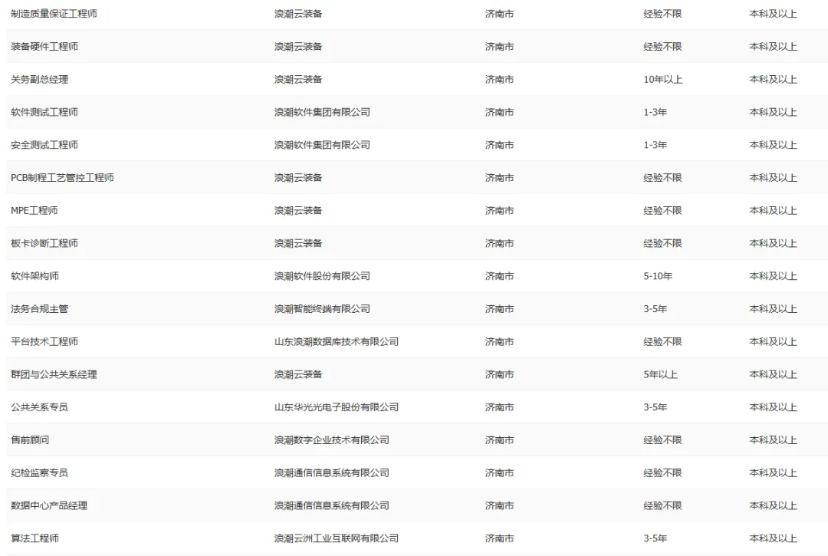This screenshot has width=828, height=556.
Task: Click 浪潮通信信息系统有限公司 in 纪检监察专员 row
Action: (332, 472)
